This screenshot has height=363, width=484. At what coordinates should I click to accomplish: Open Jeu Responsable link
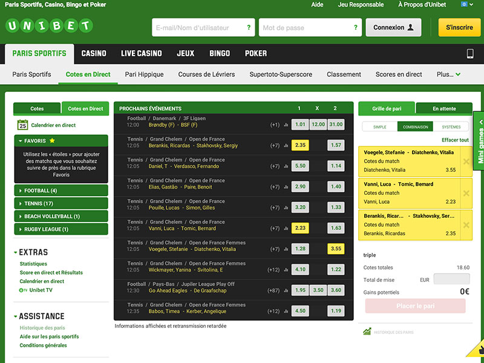pyautogui.click(x=361, y=5)
